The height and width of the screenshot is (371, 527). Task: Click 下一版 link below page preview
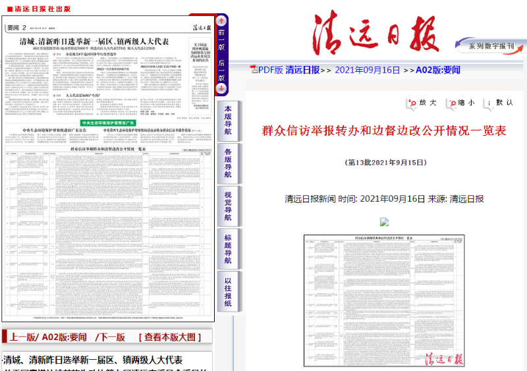[x=112, y=337]
